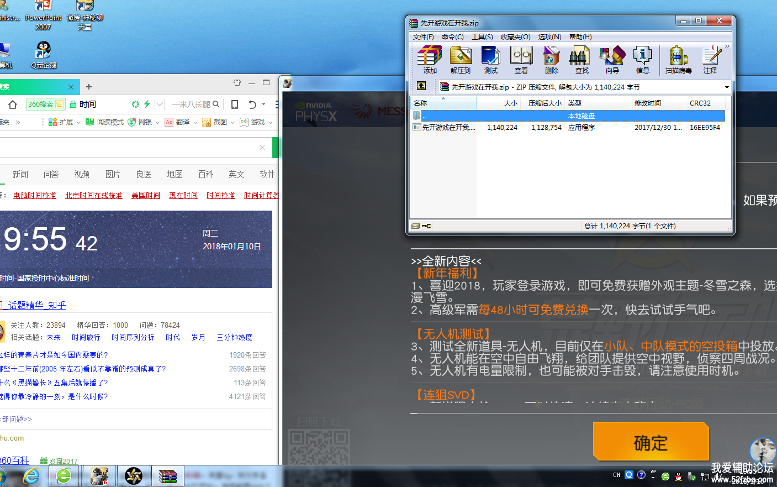This screenshot has height=487, width=777.
Task: Click the Info (信息) toolbar icon
Action: click(642, 60)
